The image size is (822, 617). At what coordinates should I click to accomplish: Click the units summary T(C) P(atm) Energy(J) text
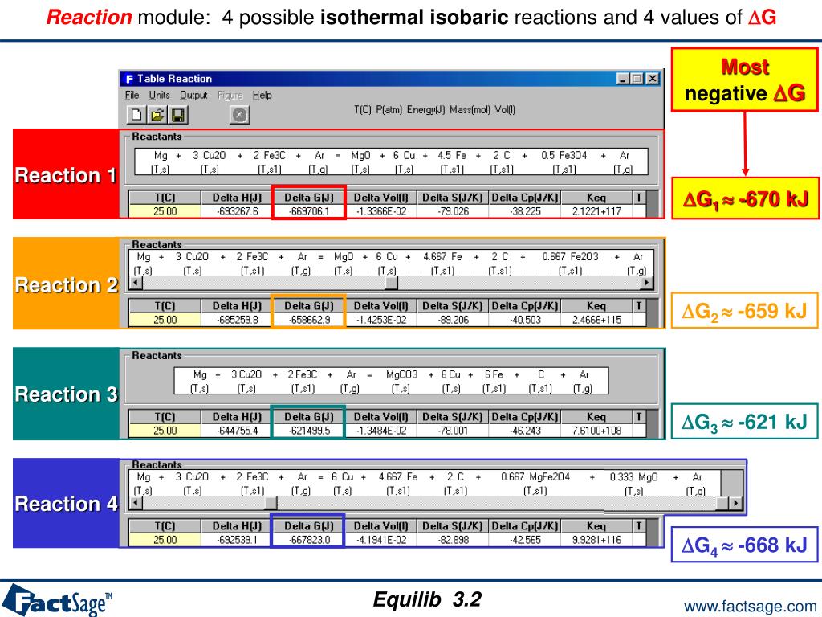click(434, 109)
